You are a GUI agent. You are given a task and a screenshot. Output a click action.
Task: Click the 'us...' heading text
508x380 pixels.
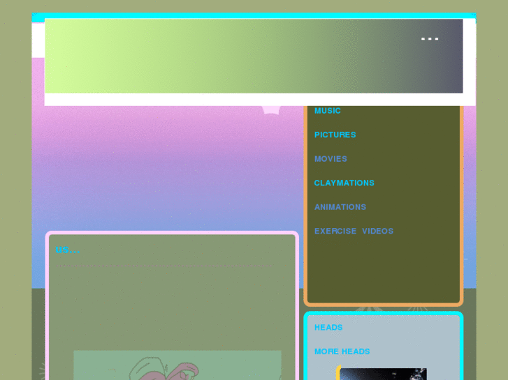tap(67, 250)
